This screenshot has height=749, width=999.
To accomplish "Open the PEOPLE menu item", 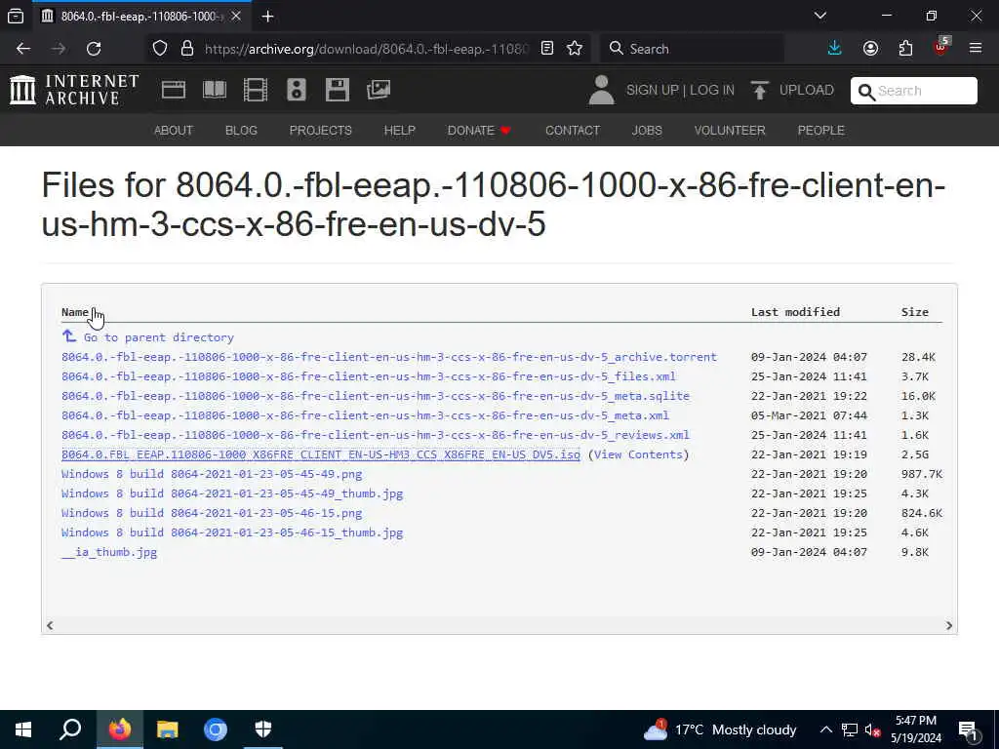I will [x=820, y=131].
